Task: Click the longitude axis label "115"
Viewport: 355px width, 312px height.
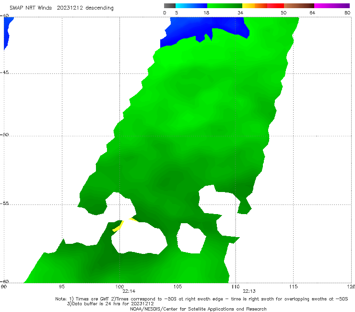Action: [x=294, y=287]
